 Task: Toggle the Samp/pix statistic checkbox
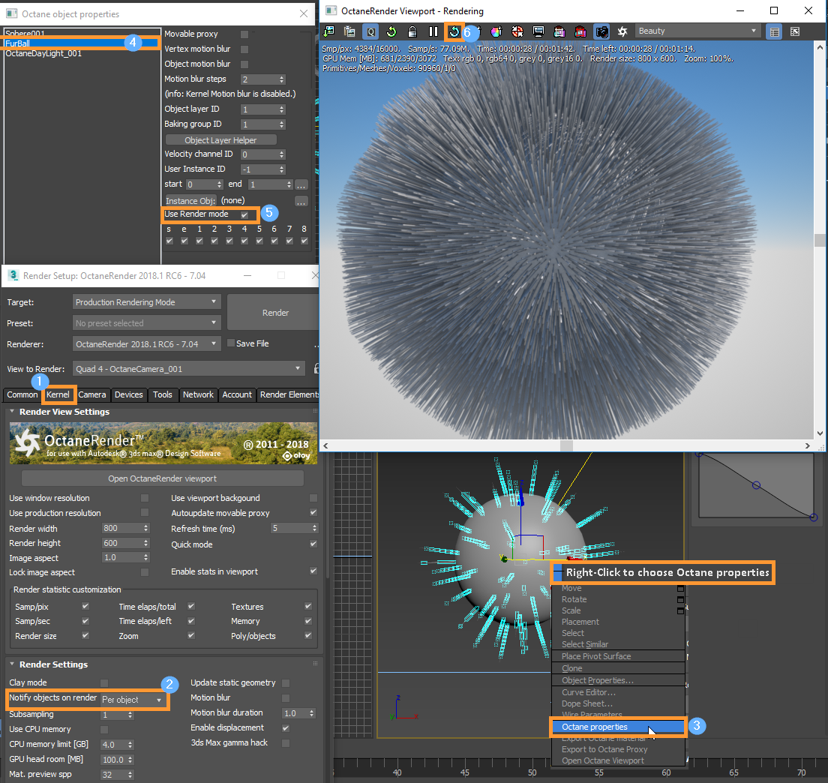85,606
